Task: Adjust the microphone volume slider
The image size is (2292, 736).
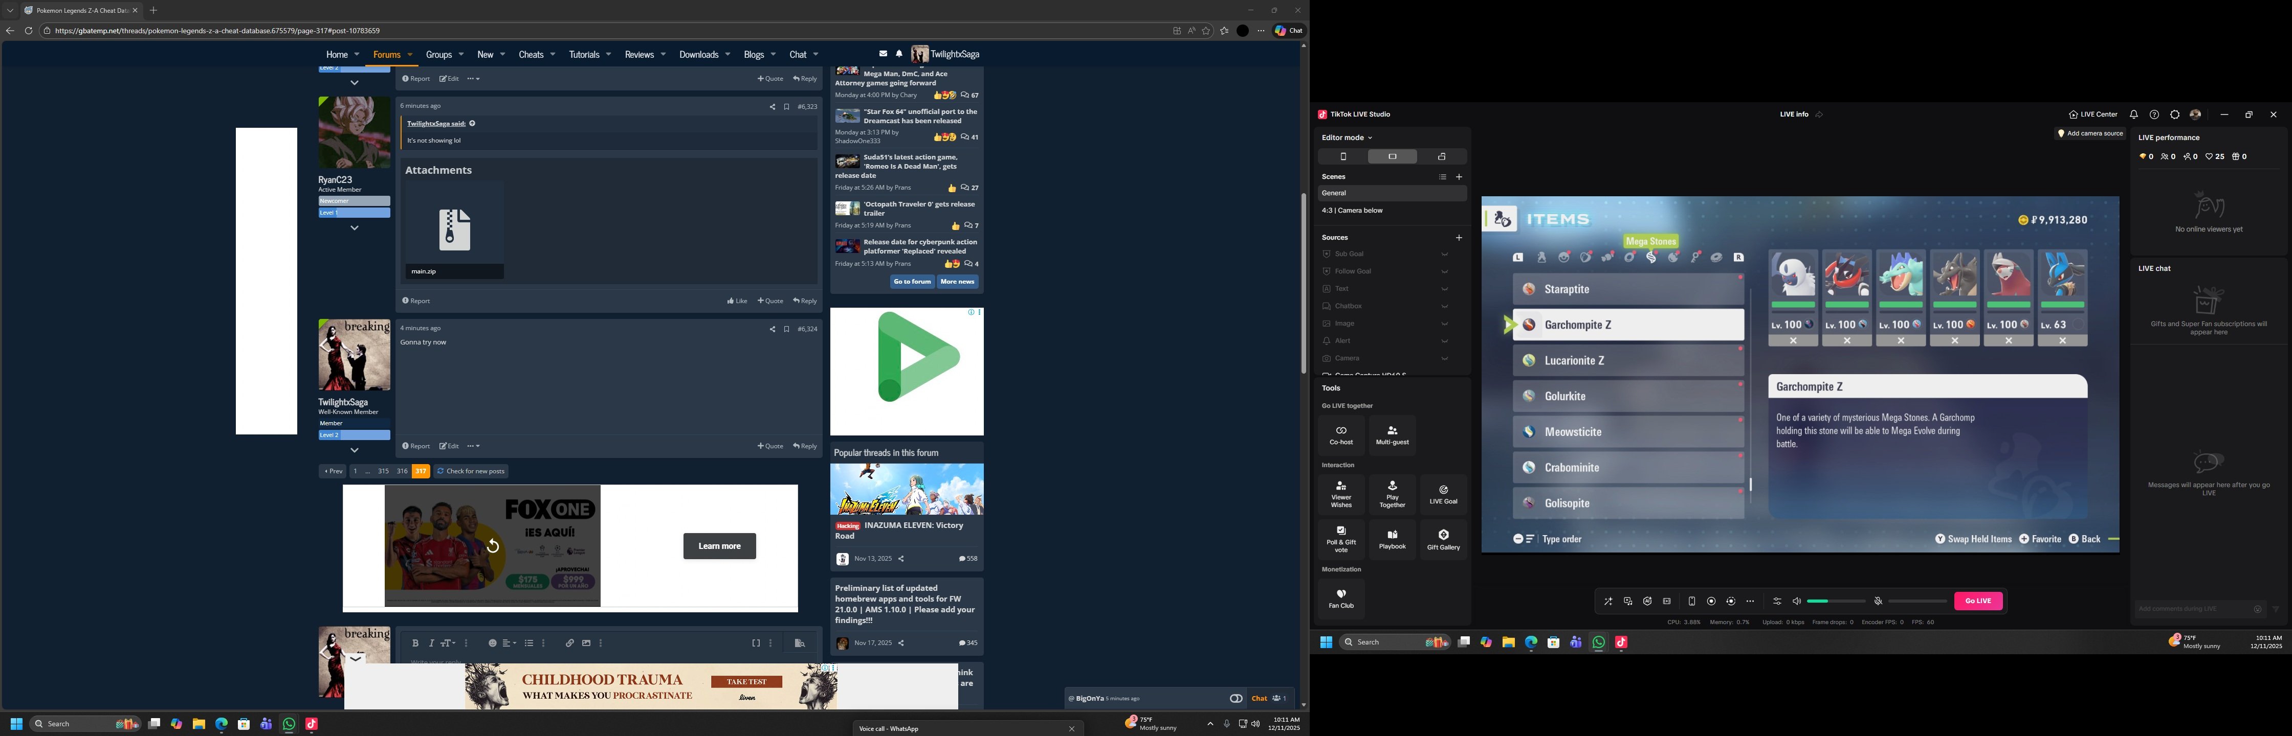Action: coord(1918,602)
